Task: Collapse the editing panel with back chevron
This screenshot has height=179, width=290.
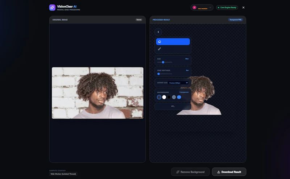Action: click(x=158, y=32)
